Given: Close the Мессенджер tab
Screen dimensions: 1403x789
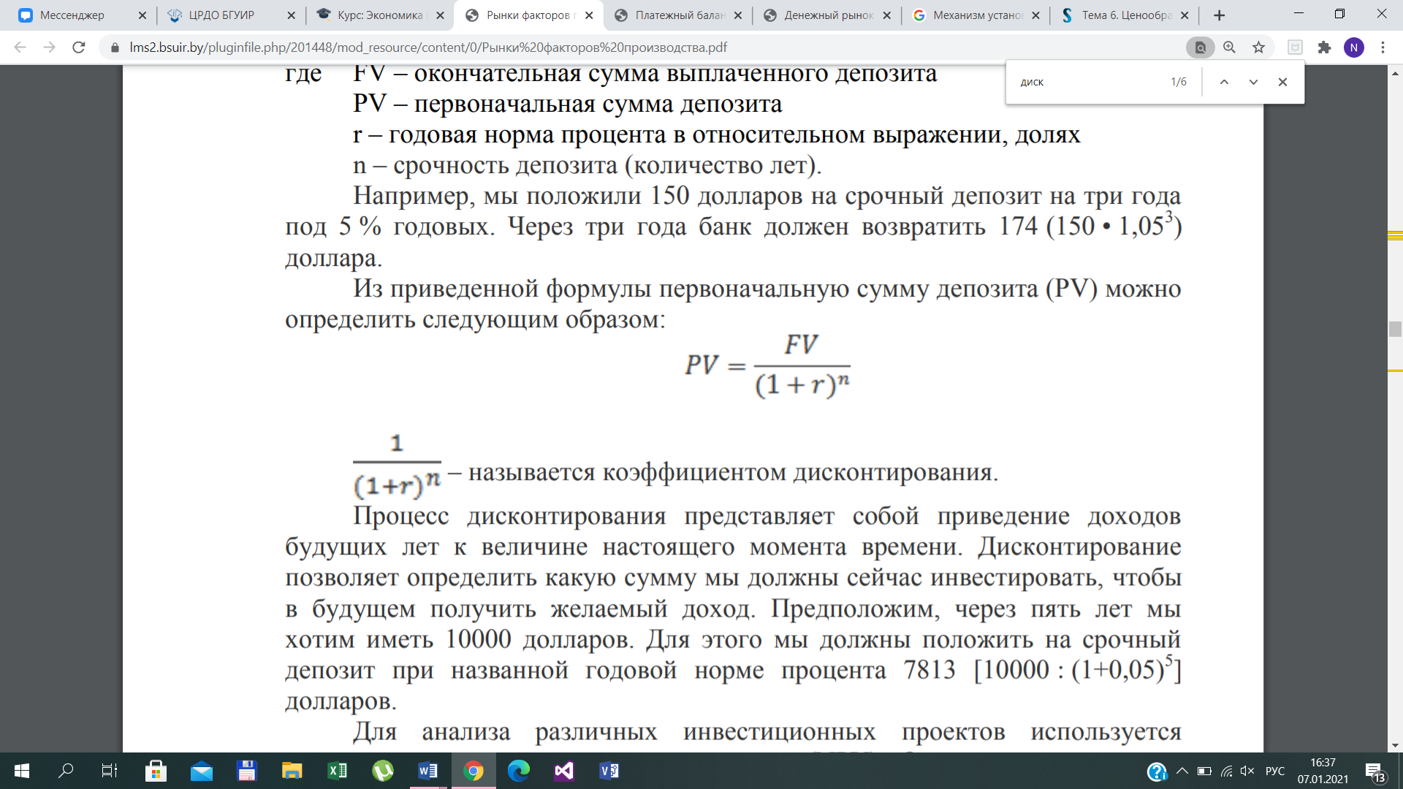Looking at the screenshot, I should click(142, 15).
